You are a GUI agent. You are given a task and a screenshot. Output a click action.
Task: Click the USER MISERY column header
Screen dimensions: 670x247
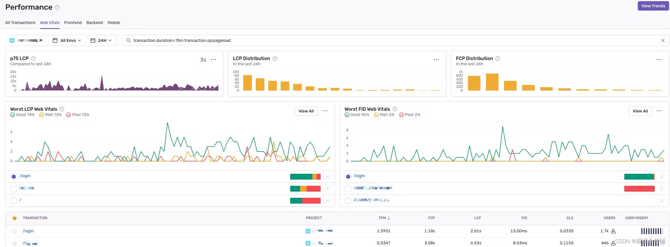[637, 218]
